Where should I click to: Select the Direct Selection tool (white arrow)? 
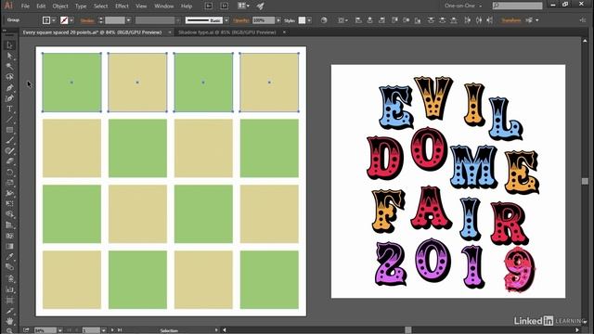9,56
